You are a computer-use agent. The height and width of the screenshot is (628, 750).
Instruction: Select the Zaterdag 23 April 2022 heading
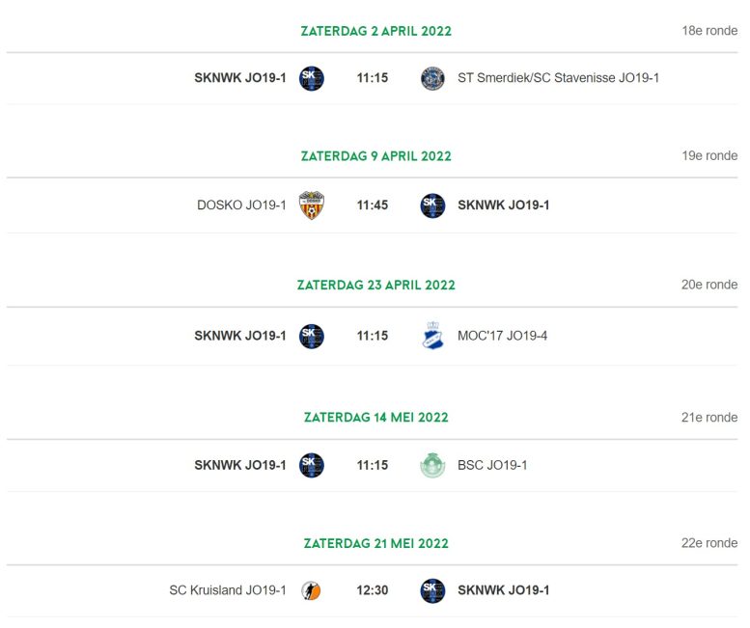tap(375, 285)
